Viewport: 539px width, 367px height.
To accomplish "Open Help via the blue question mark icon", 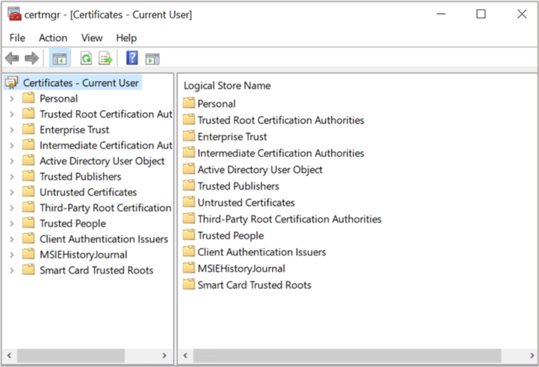I will click(132, 58).
